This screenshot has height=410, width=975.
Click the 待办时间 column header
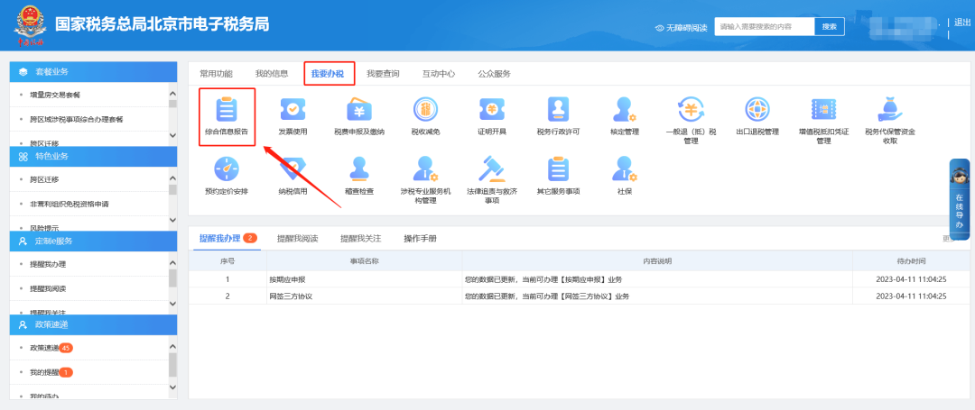click(x=911, y=261)
